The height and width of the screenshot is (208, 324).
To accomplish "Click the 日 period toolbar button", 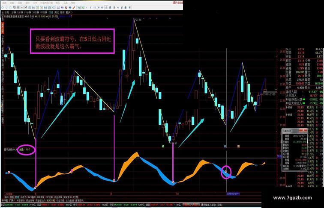I will [106, 8].
